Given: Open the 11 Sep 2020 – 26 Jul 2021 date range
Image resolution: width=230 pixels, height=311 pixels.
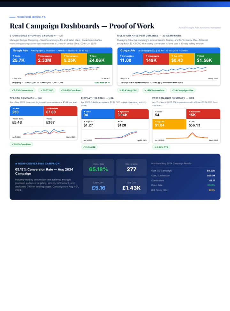Looking at the screenshot, I should click(73, 50).
